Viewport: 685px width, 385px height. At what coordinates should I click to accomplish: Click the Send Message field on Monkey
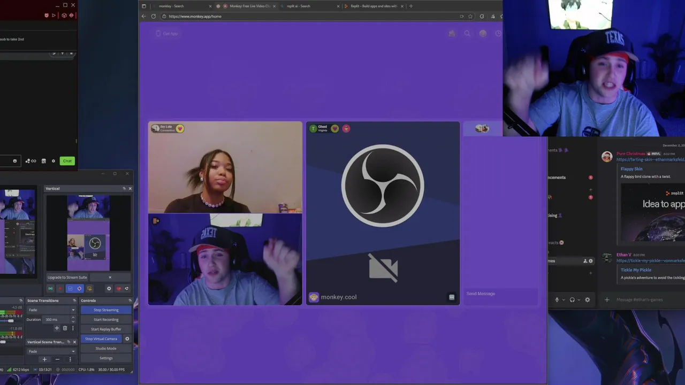pos(500,294)
